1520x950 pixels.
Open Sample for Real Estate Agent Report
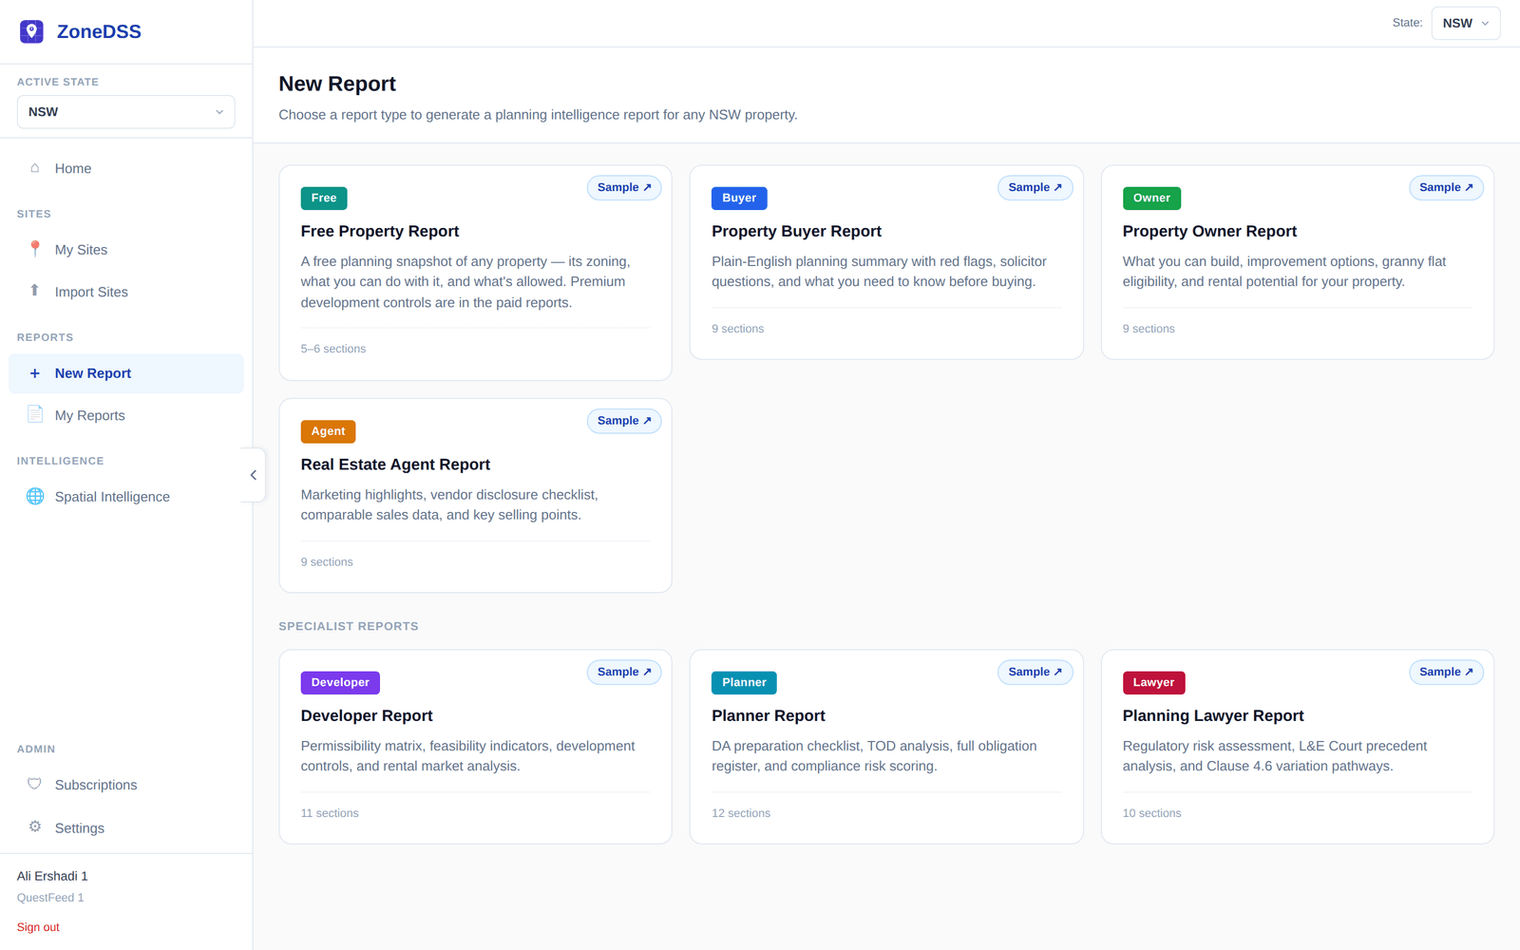point(624,421)
